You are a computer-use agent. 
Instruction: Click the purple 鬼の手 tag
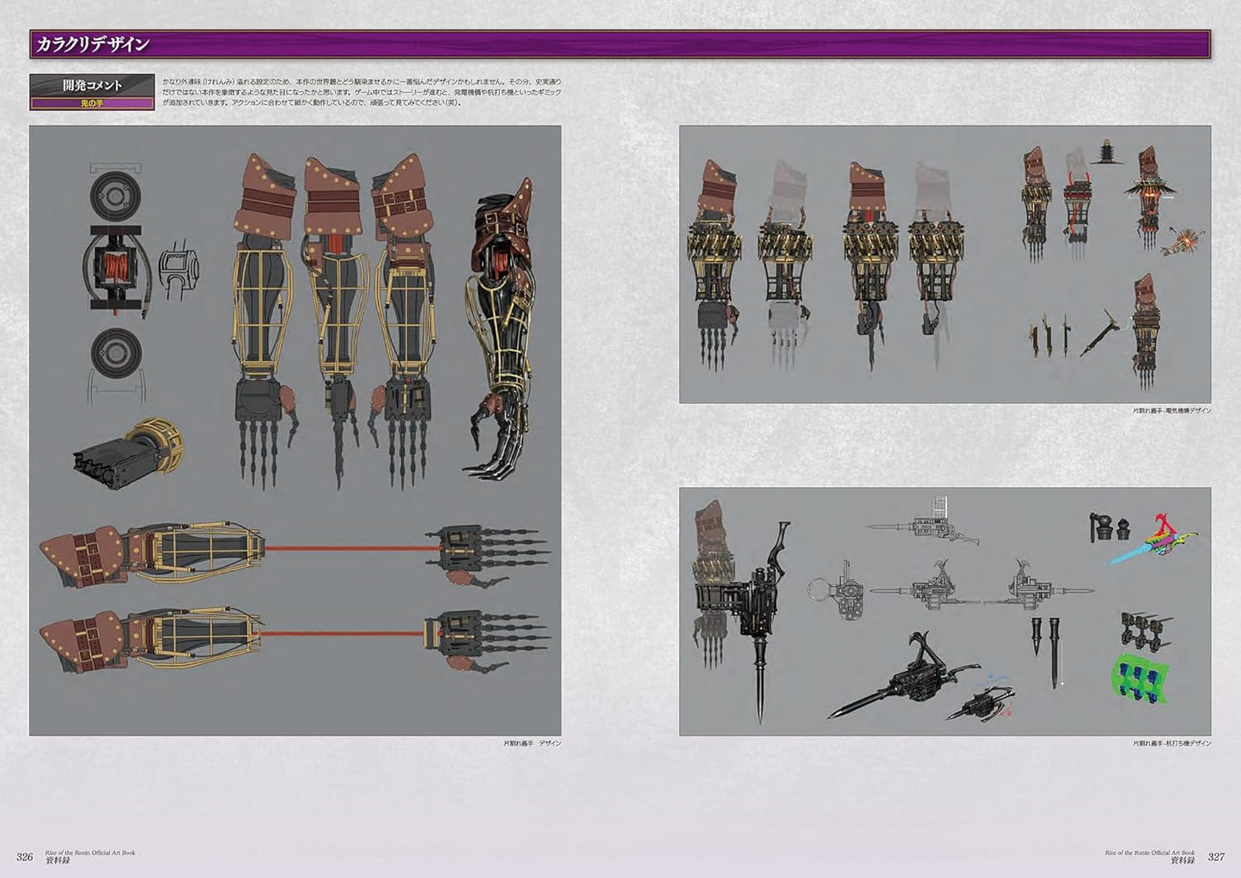point(92,104)
